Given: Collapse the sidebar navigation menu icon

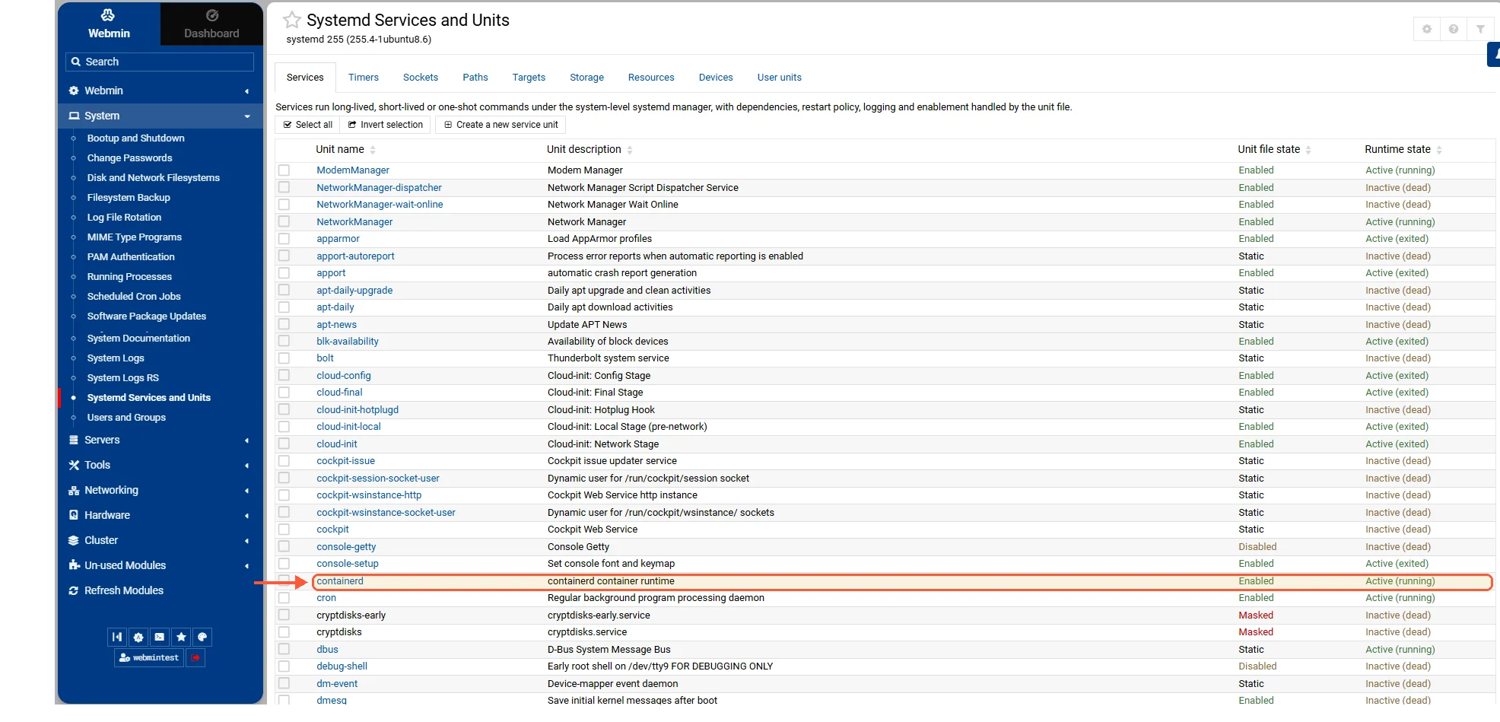Looking at the screenshot, I should [116, 637].
